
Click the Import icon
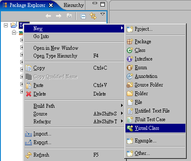(x=28, y=134)
